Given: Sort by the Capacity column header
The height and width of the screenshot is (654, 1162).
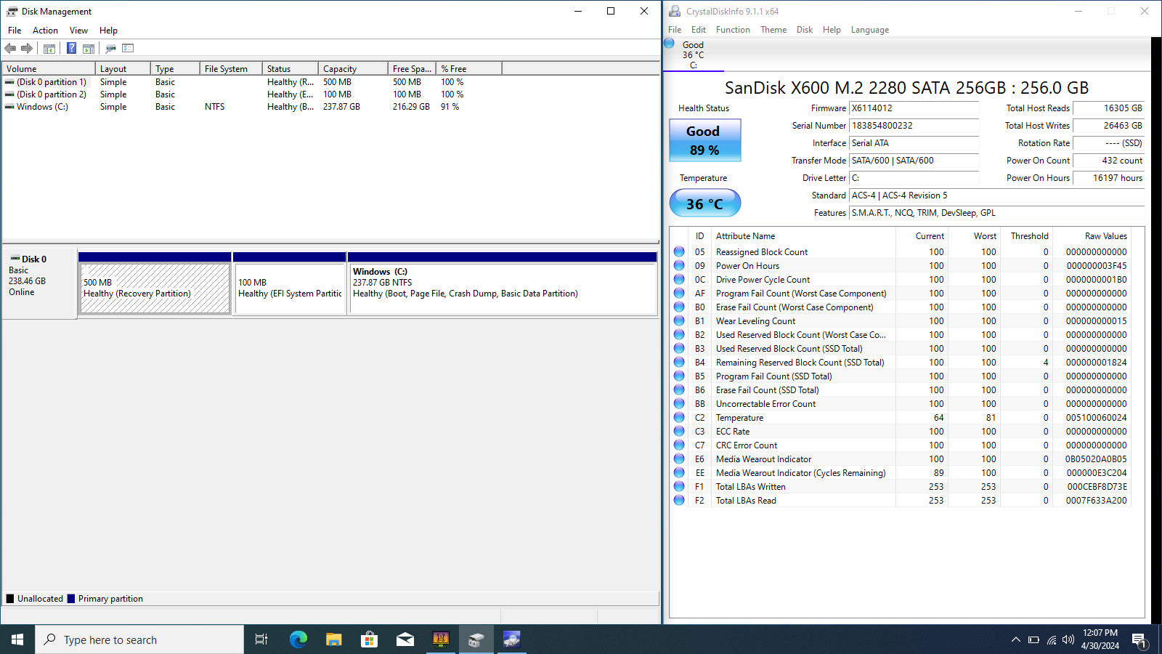Looking at the screenshot, I should [353, 69].
